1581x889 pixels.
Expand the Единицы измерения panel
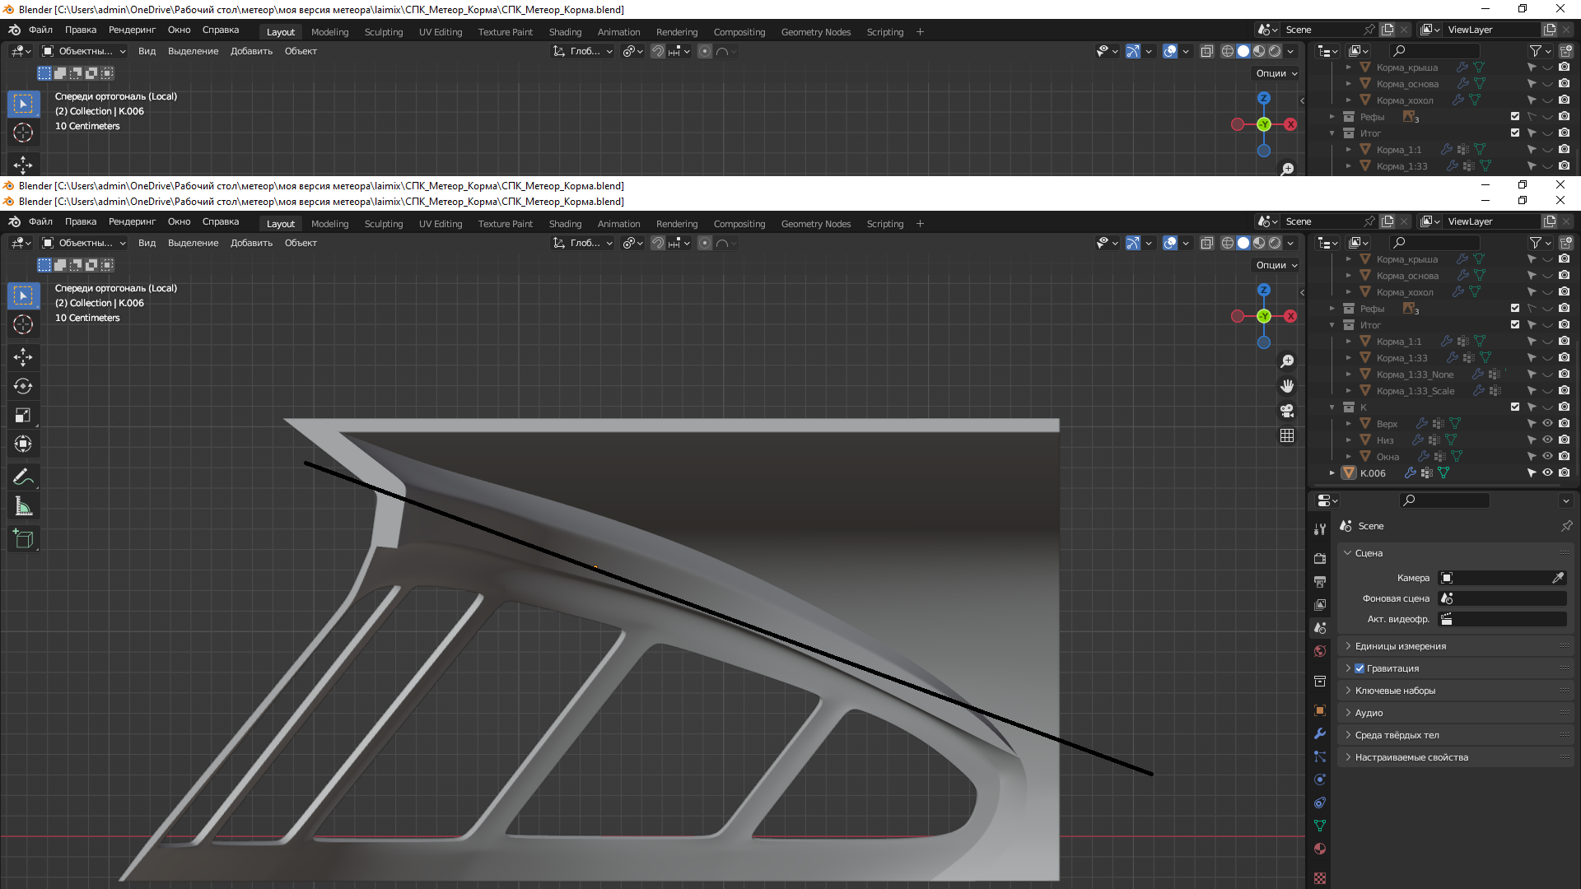(1400, 646)
